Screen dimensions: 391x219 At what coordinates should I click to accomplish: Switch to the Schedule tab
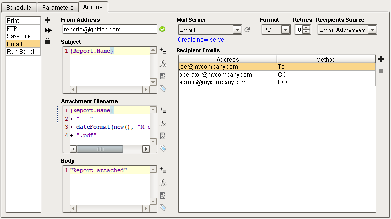[x=19, y=8]
